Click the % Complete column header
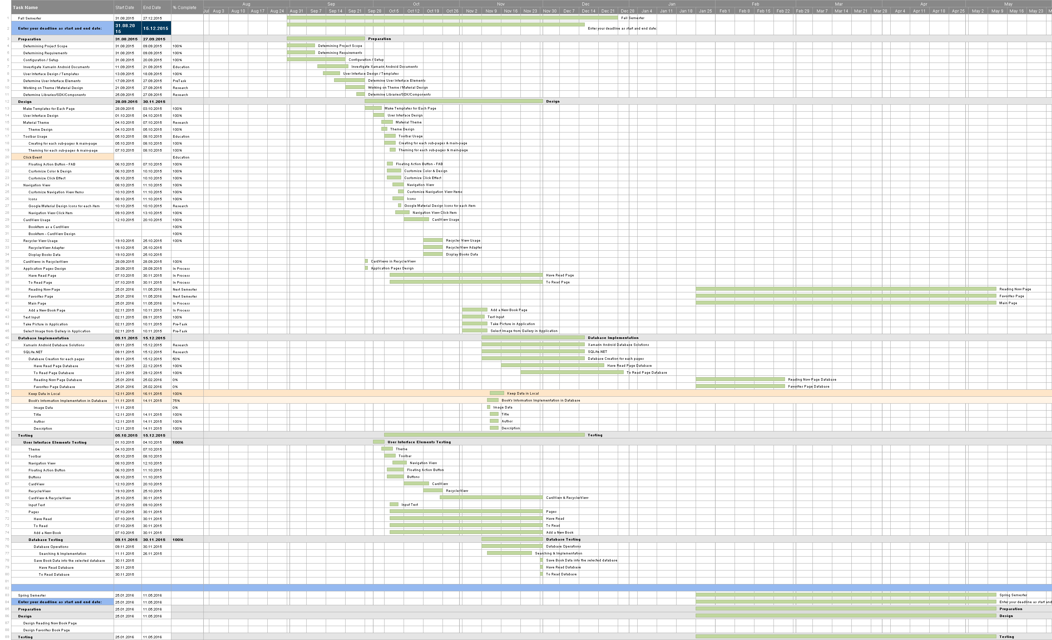This screenshot has height=640, width=1052. point(185,7)
